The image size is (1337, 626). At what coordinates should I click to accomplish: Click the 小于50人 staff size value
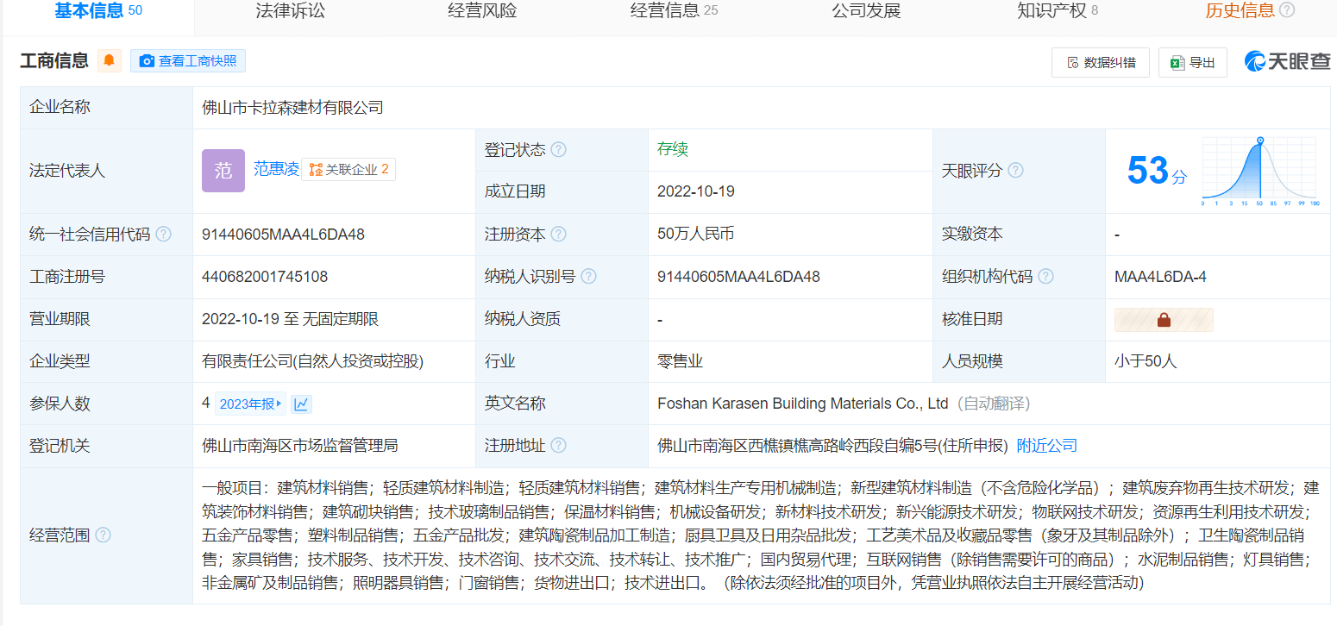click(1146, 361)
